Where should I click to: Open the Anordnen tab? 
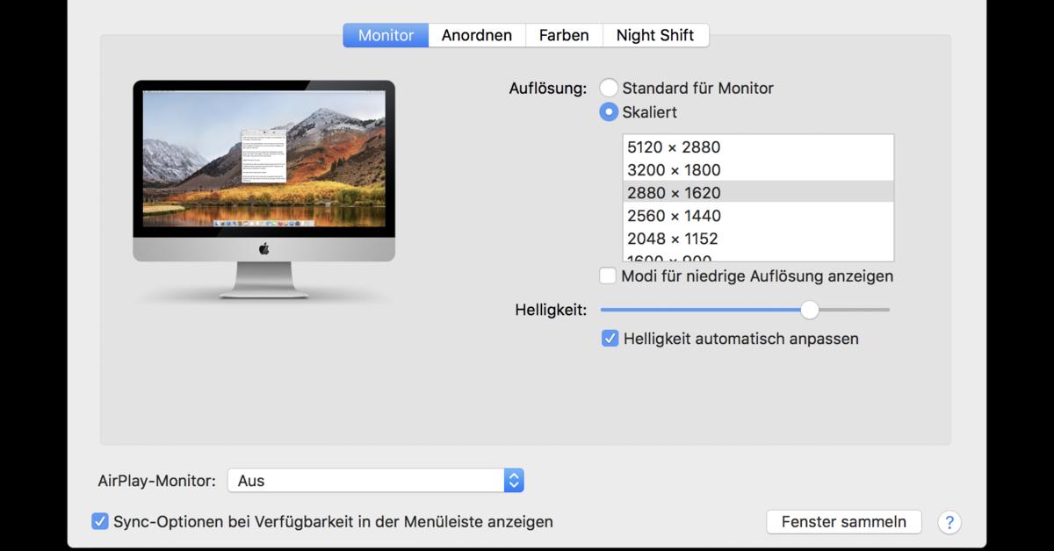[477, 35]
